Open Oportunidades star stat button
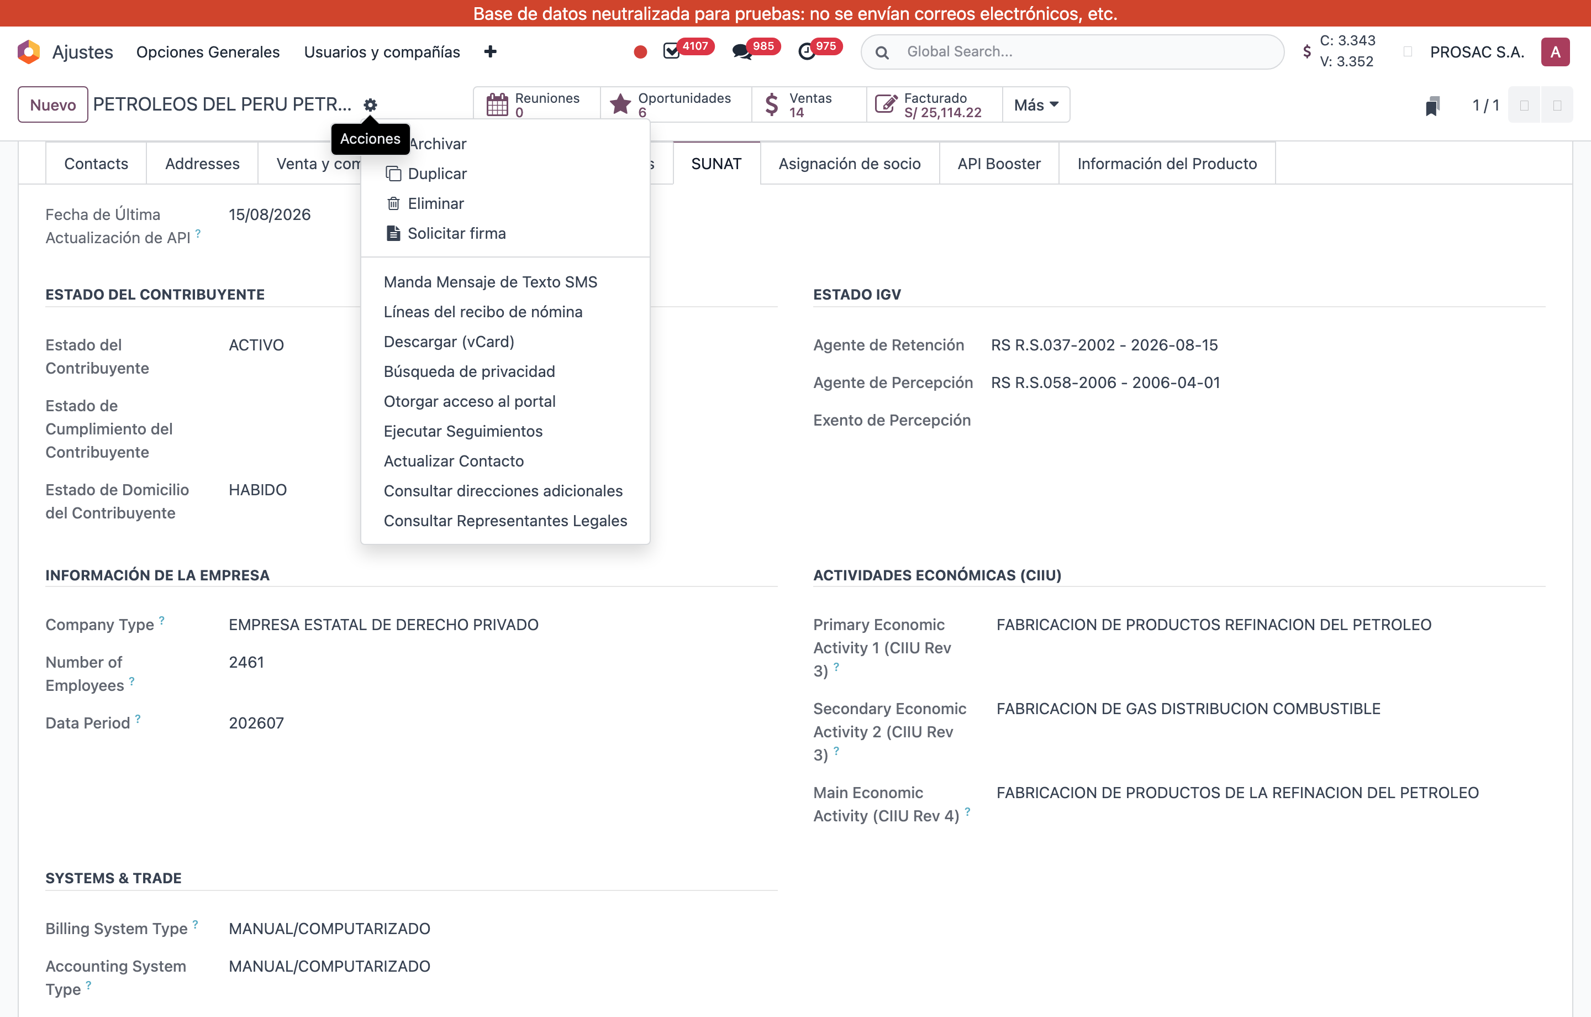The width and height of the screenshot is (1591, 1017). [675, 104]
